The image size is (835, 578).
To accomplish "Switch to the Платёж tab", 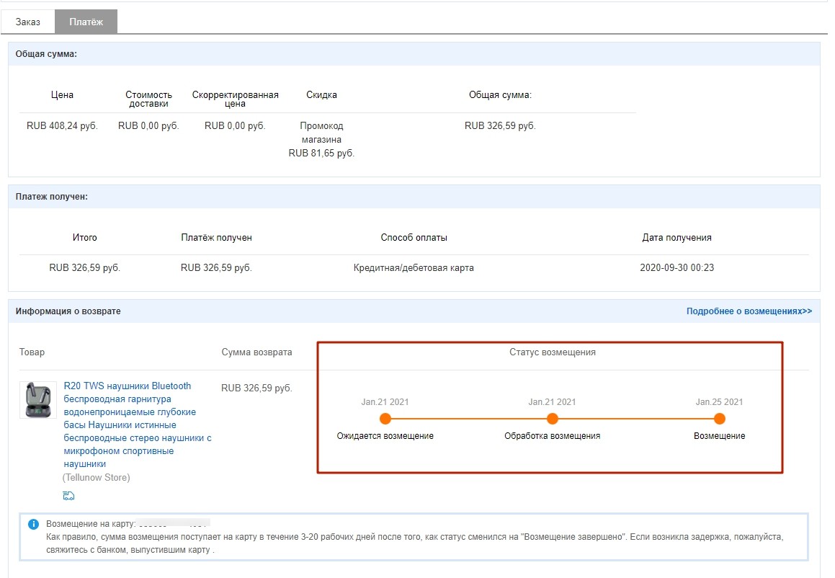I will click(x=86, y=22).
